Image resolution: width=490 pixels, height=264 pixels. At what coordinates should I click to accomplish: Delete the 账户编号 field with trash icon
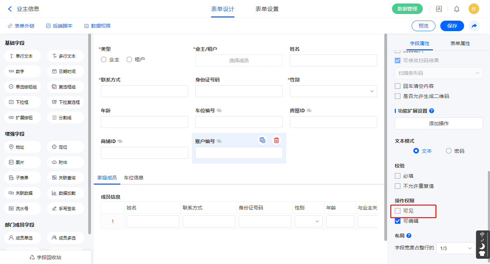point(276,140)
